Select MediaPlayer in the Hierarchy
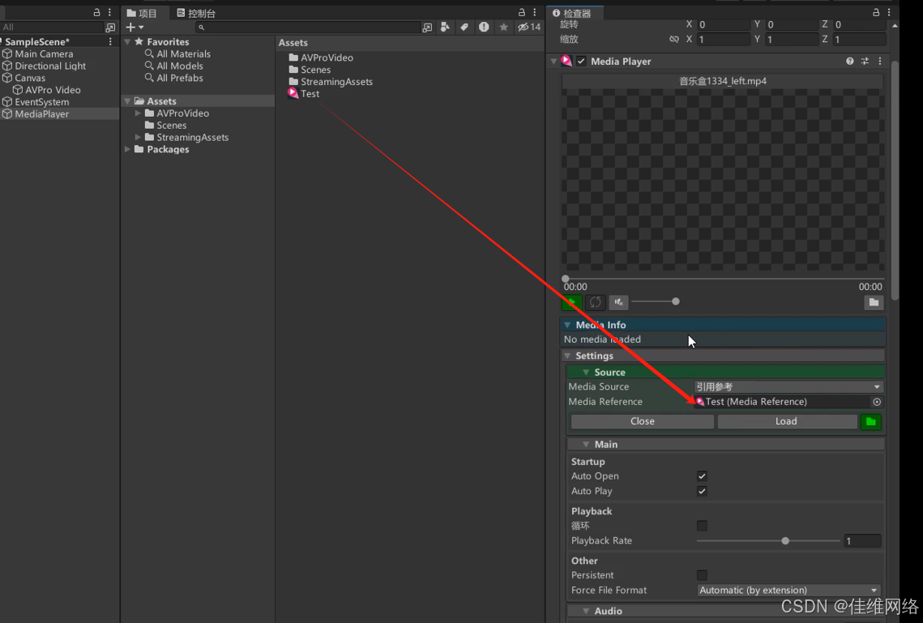The height and width of the screenshot is (623, 923). [x=42, y=114]
